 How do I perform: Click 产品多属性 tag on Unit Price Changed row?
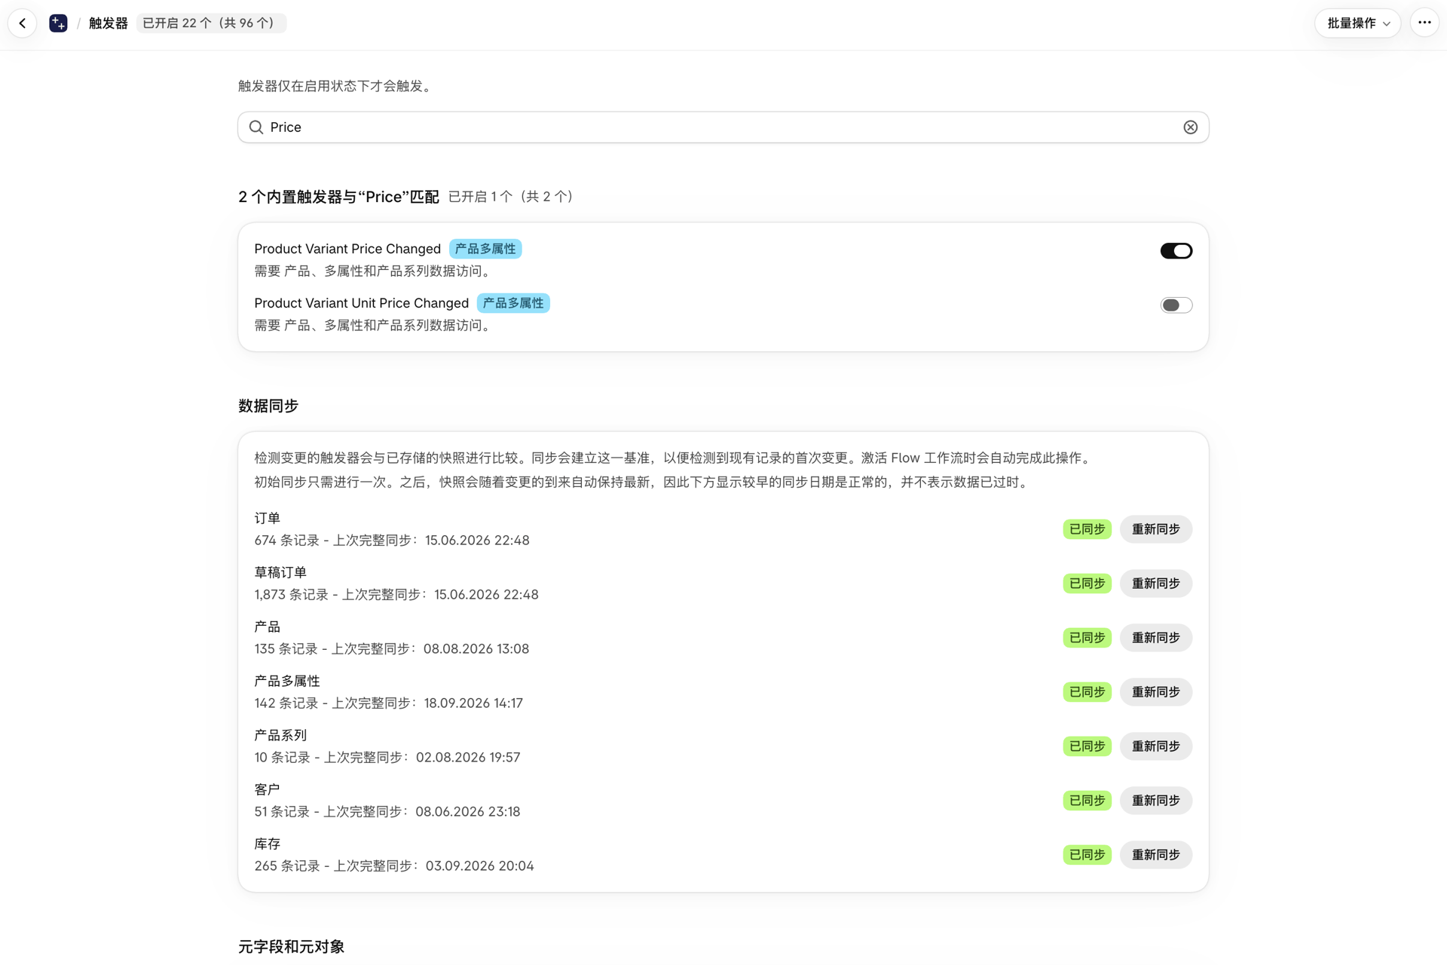513,303
